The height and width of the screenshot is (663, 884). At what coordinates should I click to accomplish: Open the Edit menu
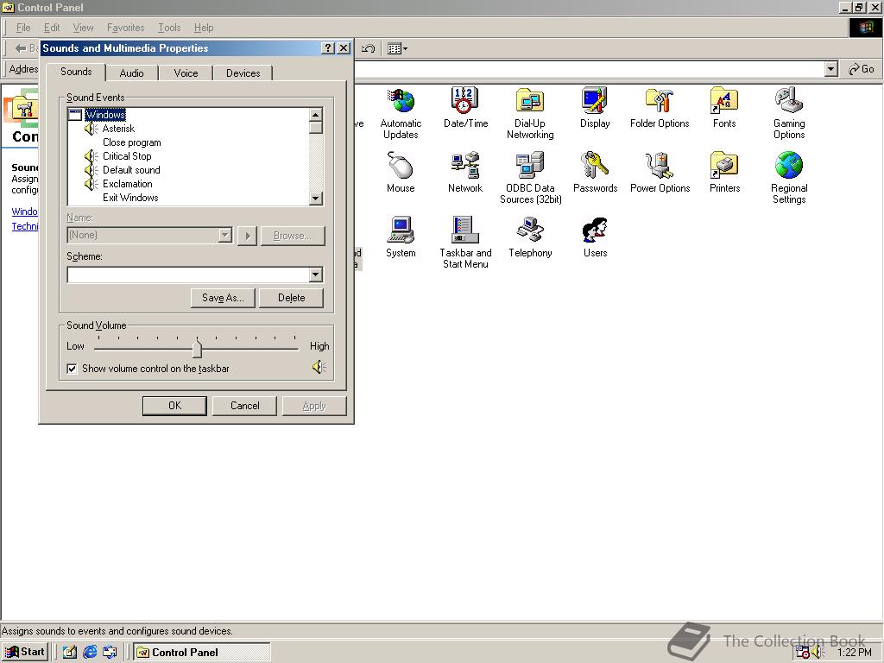point(52,28)
